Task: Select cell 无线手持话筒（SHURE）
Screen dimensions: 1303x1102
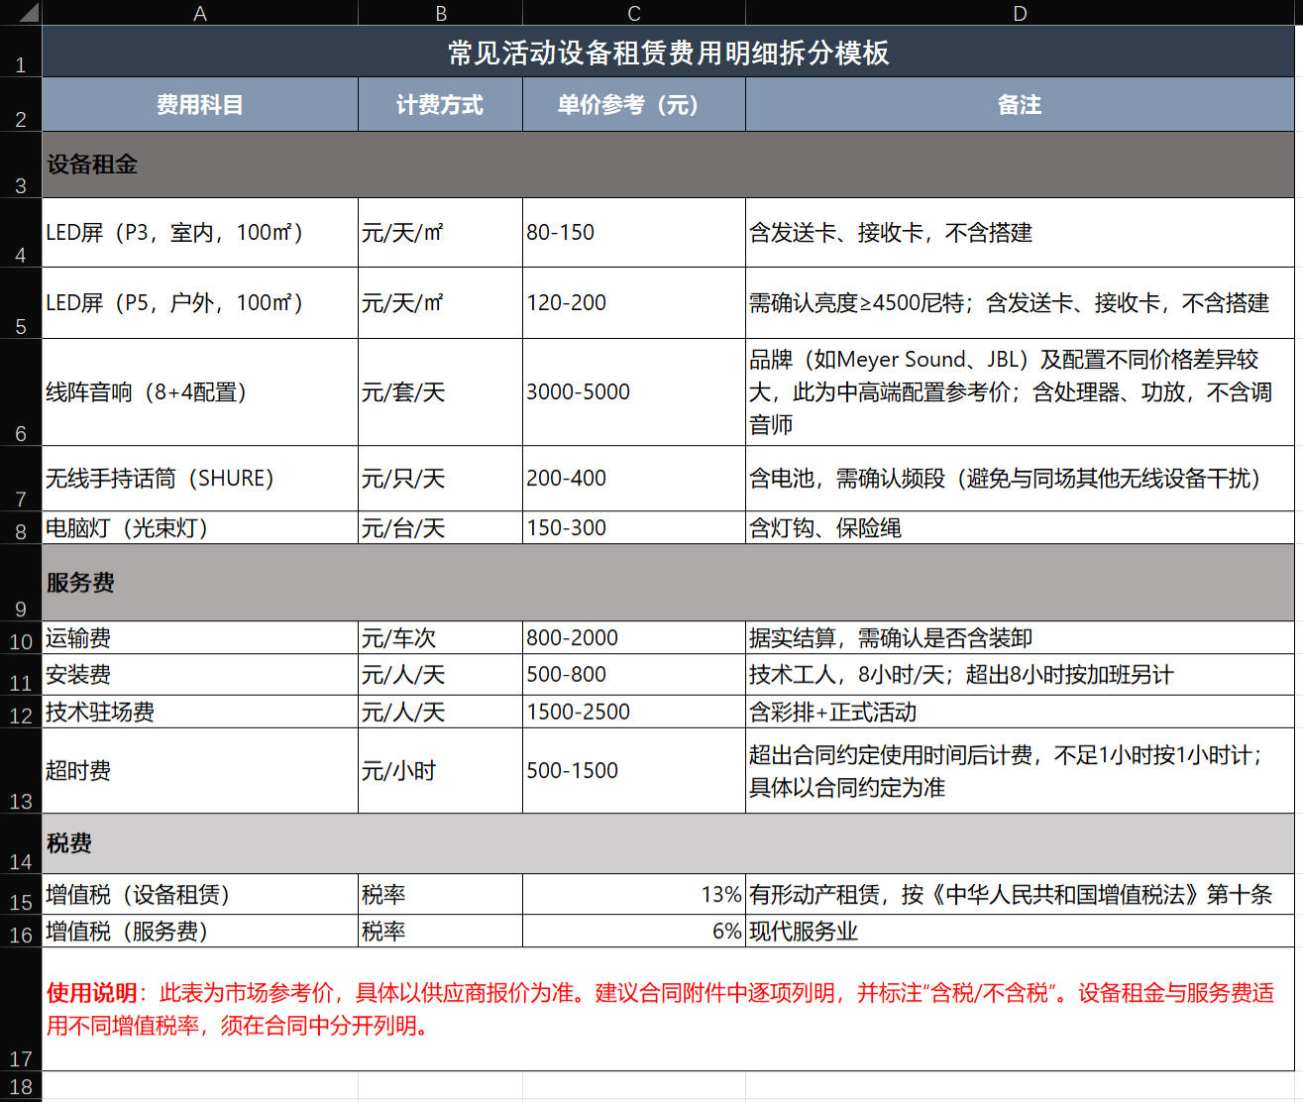Action: [x=200, y=479]
